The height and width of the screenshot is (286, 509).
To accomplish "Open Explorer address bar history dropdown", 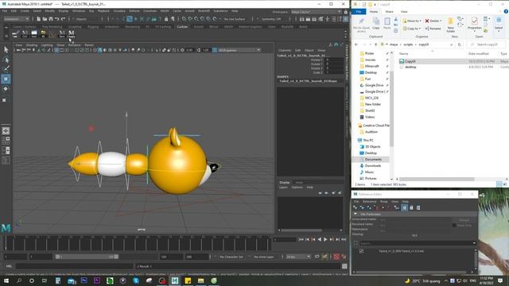I will pos(451,44).
